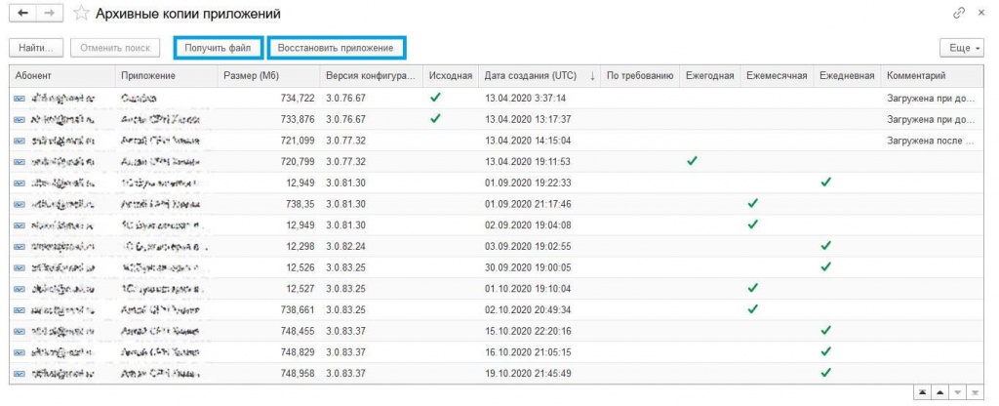The height and width of the screenshot is (406, 999).
Task: Open the Еще dropdown menu
Action: point(962,48)
